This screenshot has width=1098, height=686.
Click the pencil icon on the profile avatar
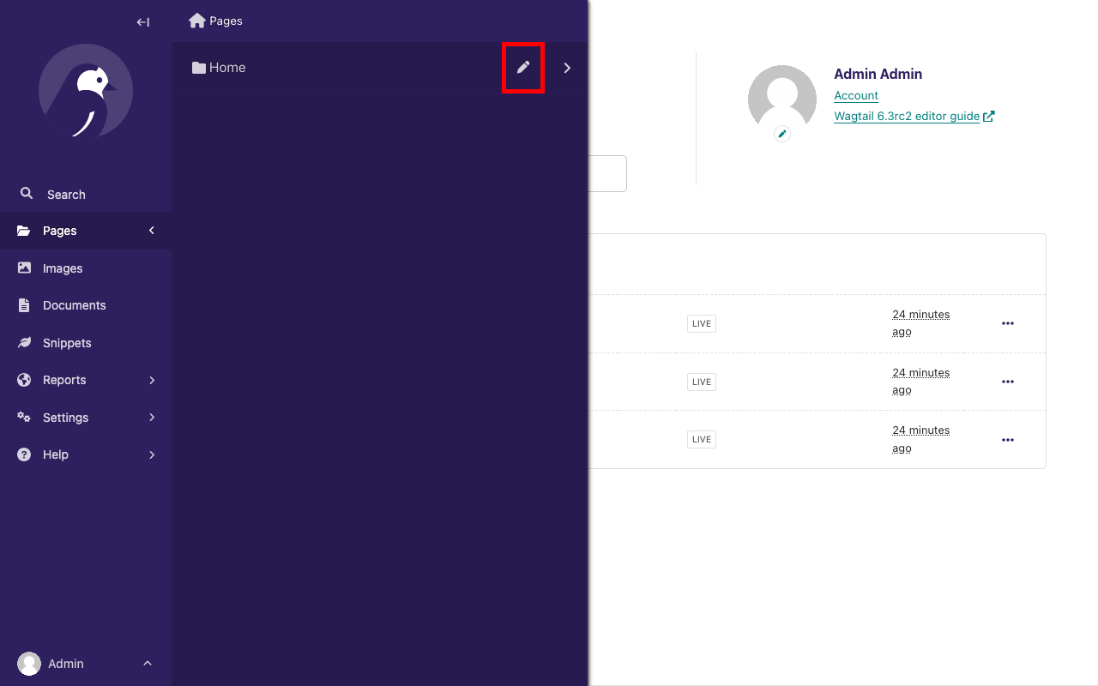pos(781,133)
